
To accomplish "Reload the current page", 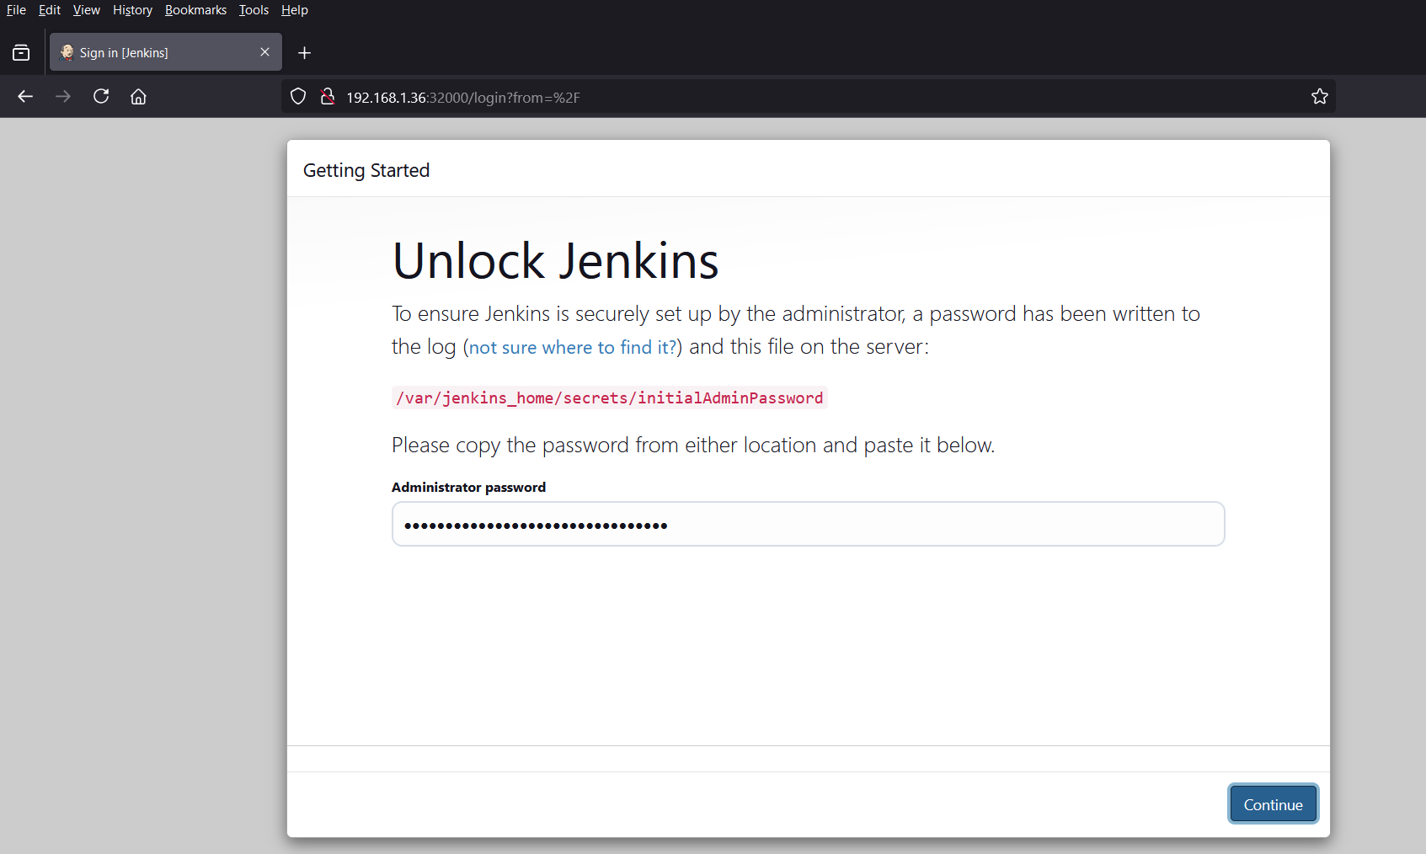I will pos(101,97).
